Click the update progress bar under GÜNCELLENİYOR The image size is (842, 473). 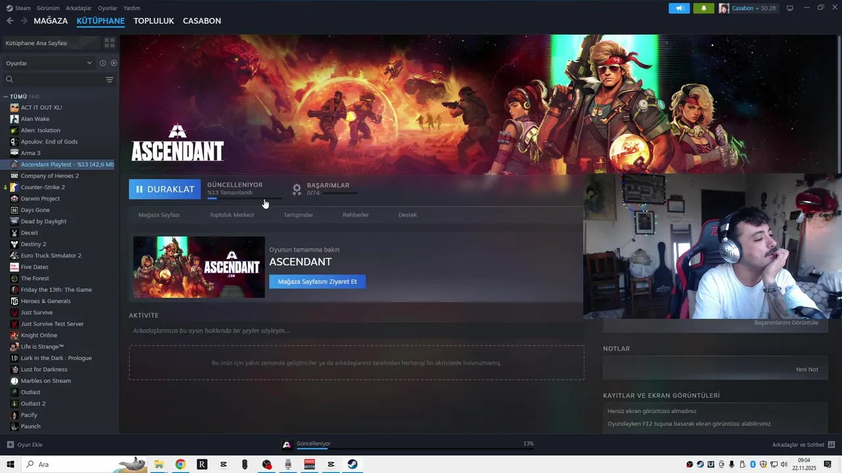click(x=244, y=198)
